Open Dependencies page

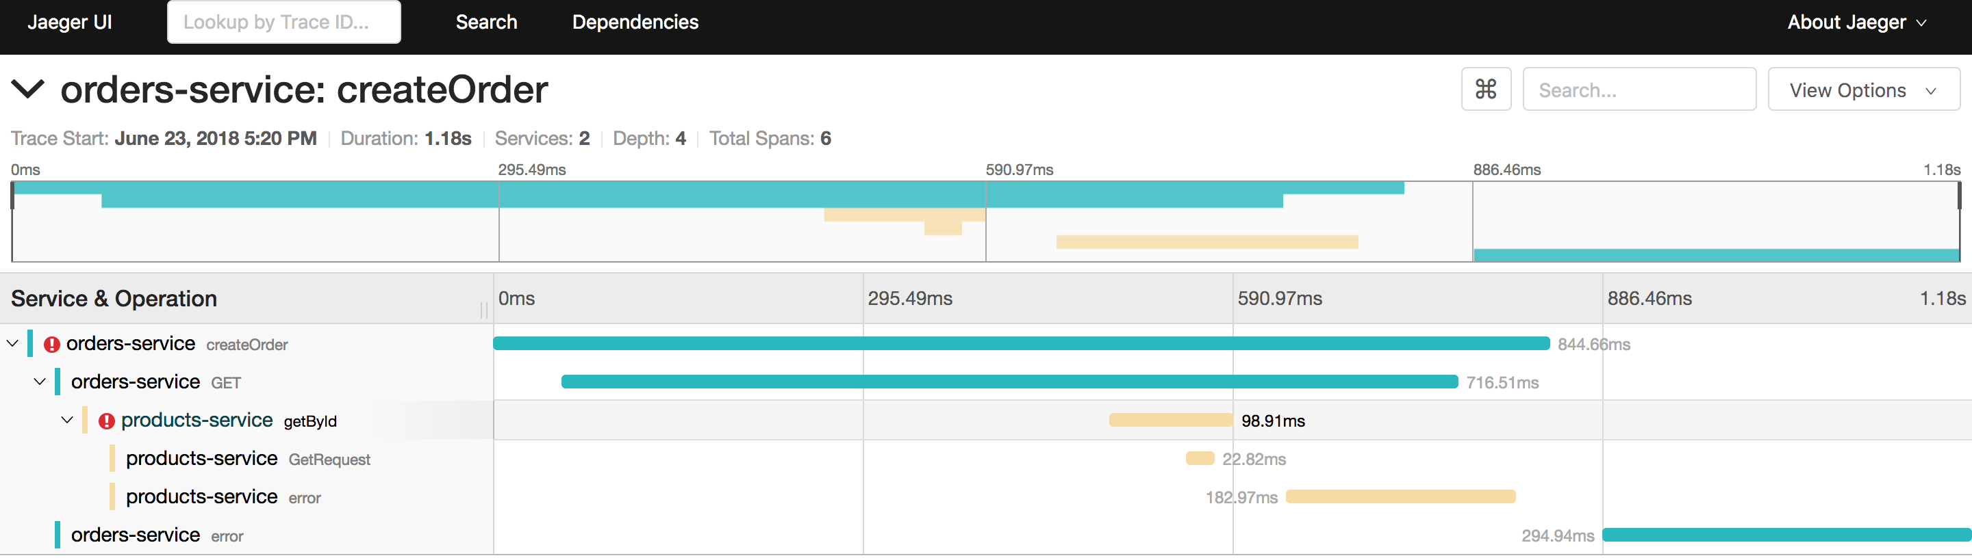click(635, 22)
